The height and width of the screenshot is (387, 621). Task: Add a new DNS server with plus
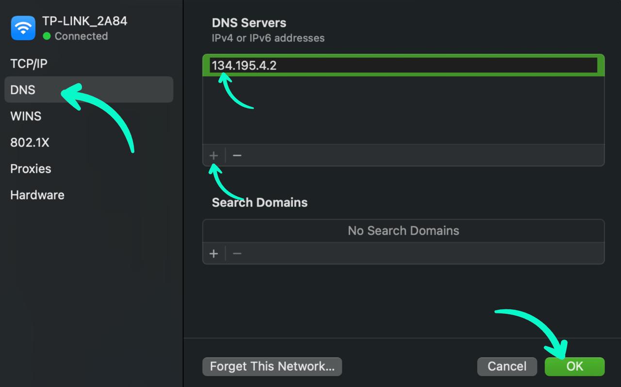213,156
